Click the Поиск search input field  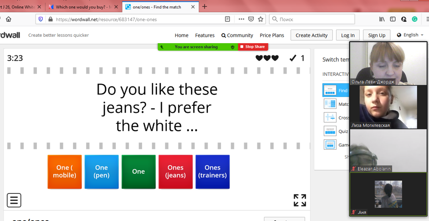[314, 19]
